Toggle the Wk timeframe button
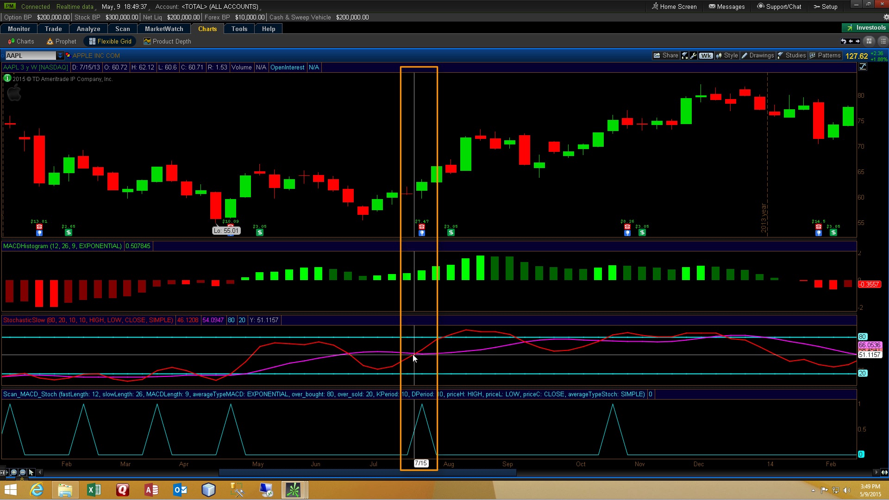889x500 pixels. [x=706, y=56]
